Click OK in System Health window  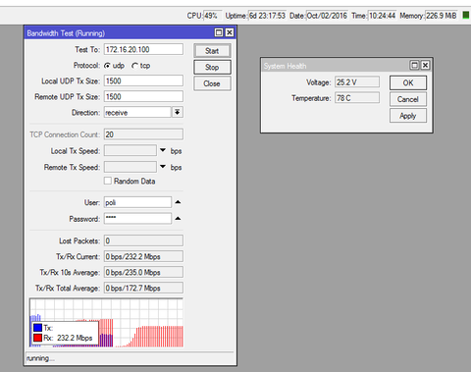click(x=408, y=82)
